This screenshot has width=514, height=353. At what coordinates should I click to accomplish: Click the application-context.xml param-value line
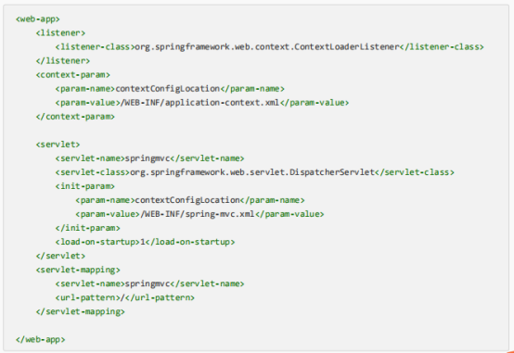[x=202, y=103]
